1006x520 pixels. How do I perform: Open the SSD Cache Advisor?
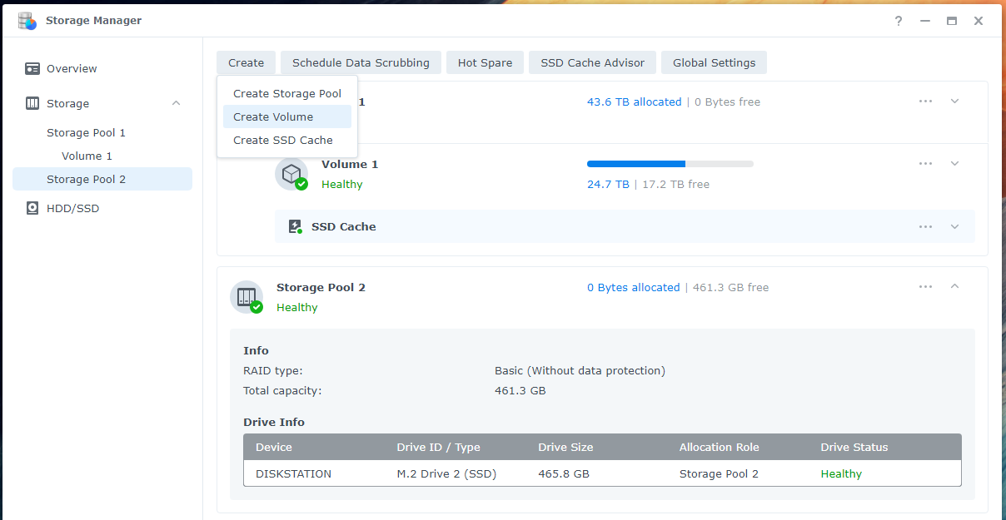[x=592, y=62]
